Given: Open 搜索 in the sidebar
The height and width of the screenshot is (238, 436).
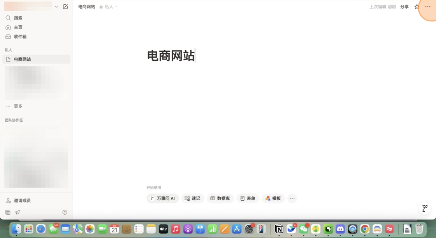Looking at the screenshot, I should pos(36,18).
